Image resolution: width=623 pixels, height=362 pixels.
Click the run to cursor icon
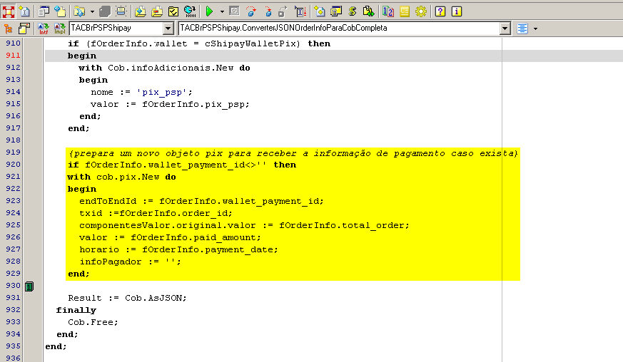coord(300,11)
